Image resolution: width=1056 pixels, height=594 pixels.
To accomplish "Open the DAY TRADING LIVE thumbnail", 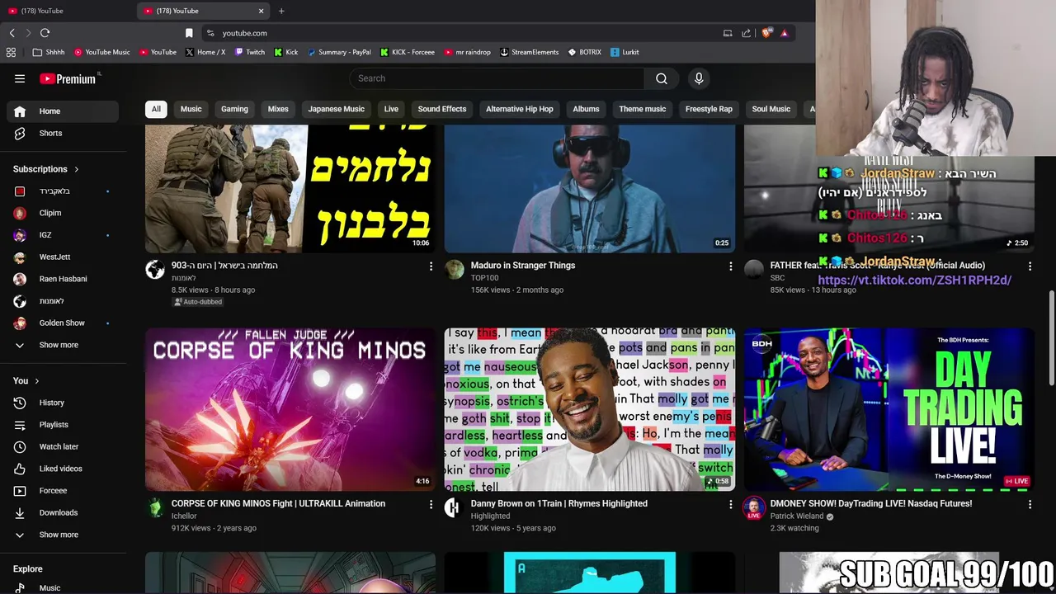I will (x=889, y=409).
